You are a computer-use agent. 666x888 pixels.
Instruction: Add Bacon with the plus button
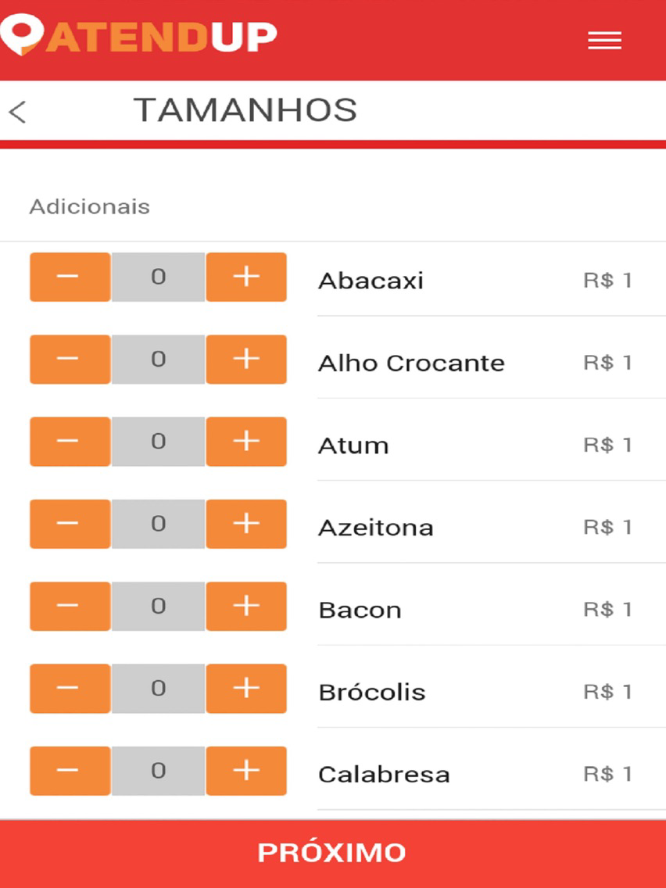246,606
